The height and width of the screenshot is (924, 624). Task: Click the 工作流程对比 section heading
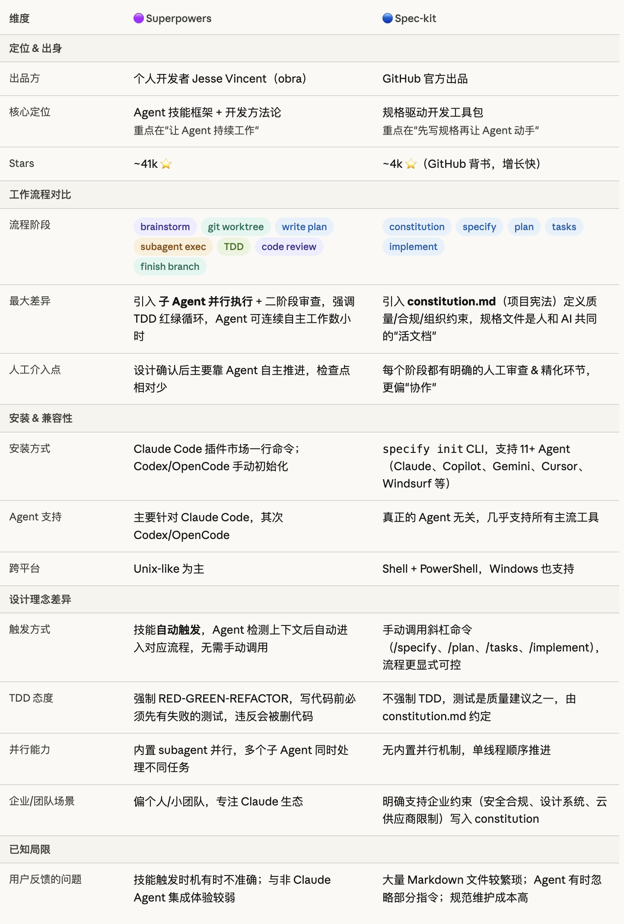tap(40, 195)
